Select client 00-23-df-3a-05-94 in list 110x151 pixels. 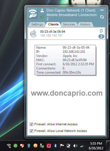click(x=66, y=33)
